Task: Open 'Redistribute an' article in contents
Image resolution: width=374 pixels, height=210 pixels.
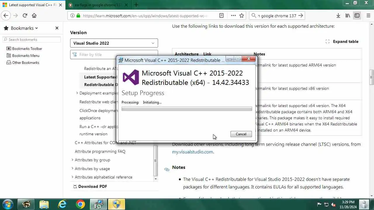Action: pos(101,69)
